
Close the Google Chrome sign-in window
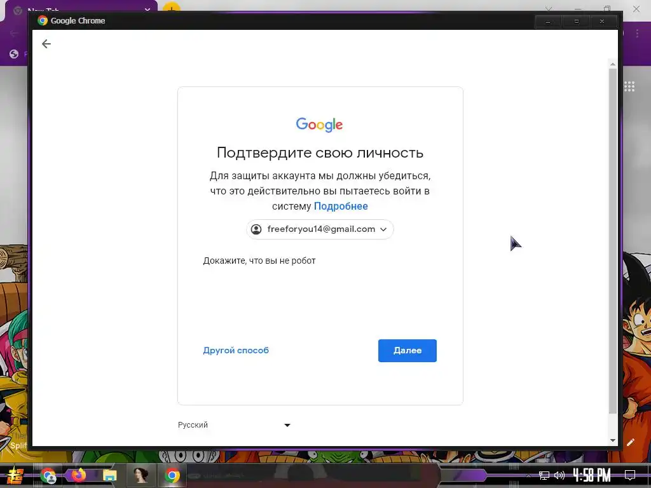click(x=603, y=21)
